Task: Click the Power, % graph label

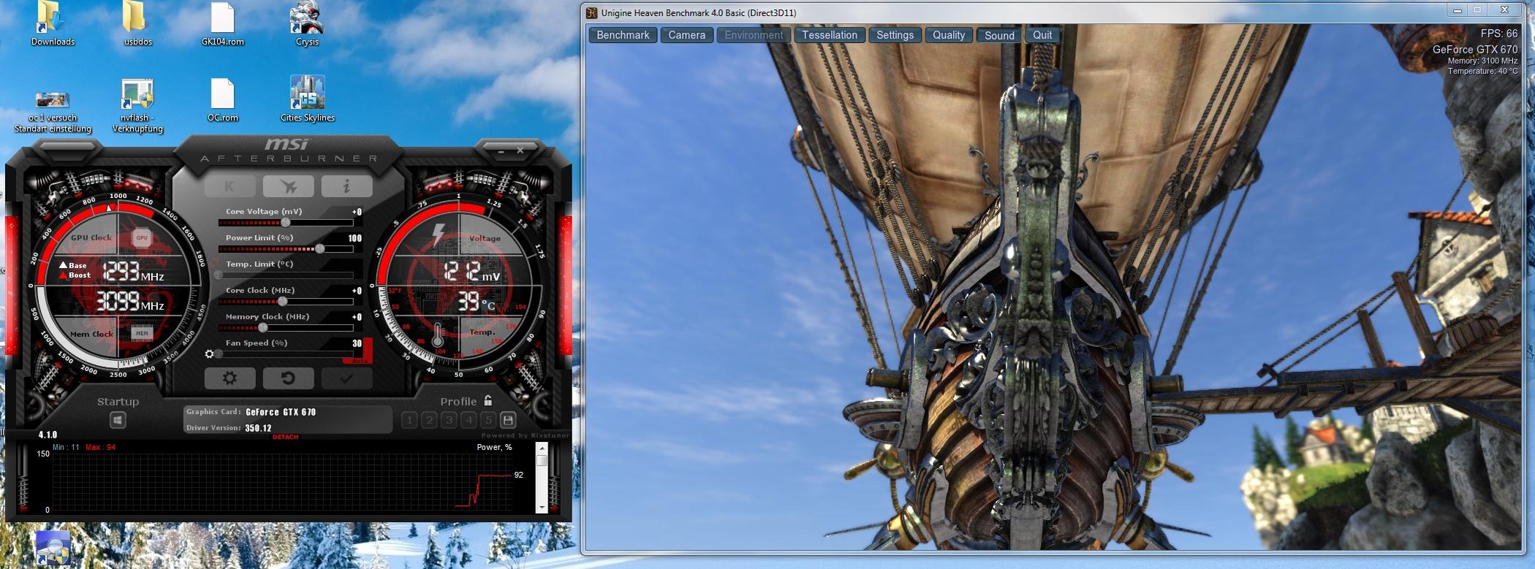Action: pyautogui.click(x=494, y=447)
